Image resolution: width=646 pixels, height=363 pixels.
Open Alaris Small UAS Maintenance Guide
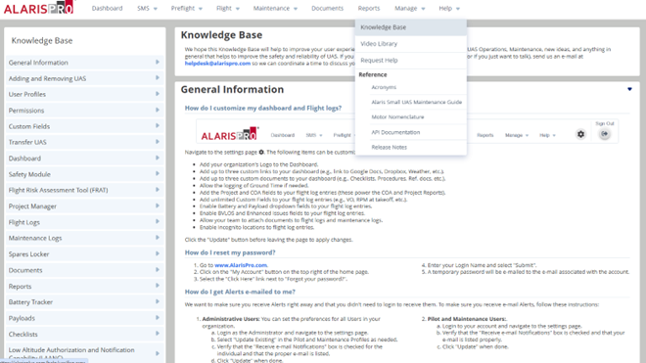418,102
